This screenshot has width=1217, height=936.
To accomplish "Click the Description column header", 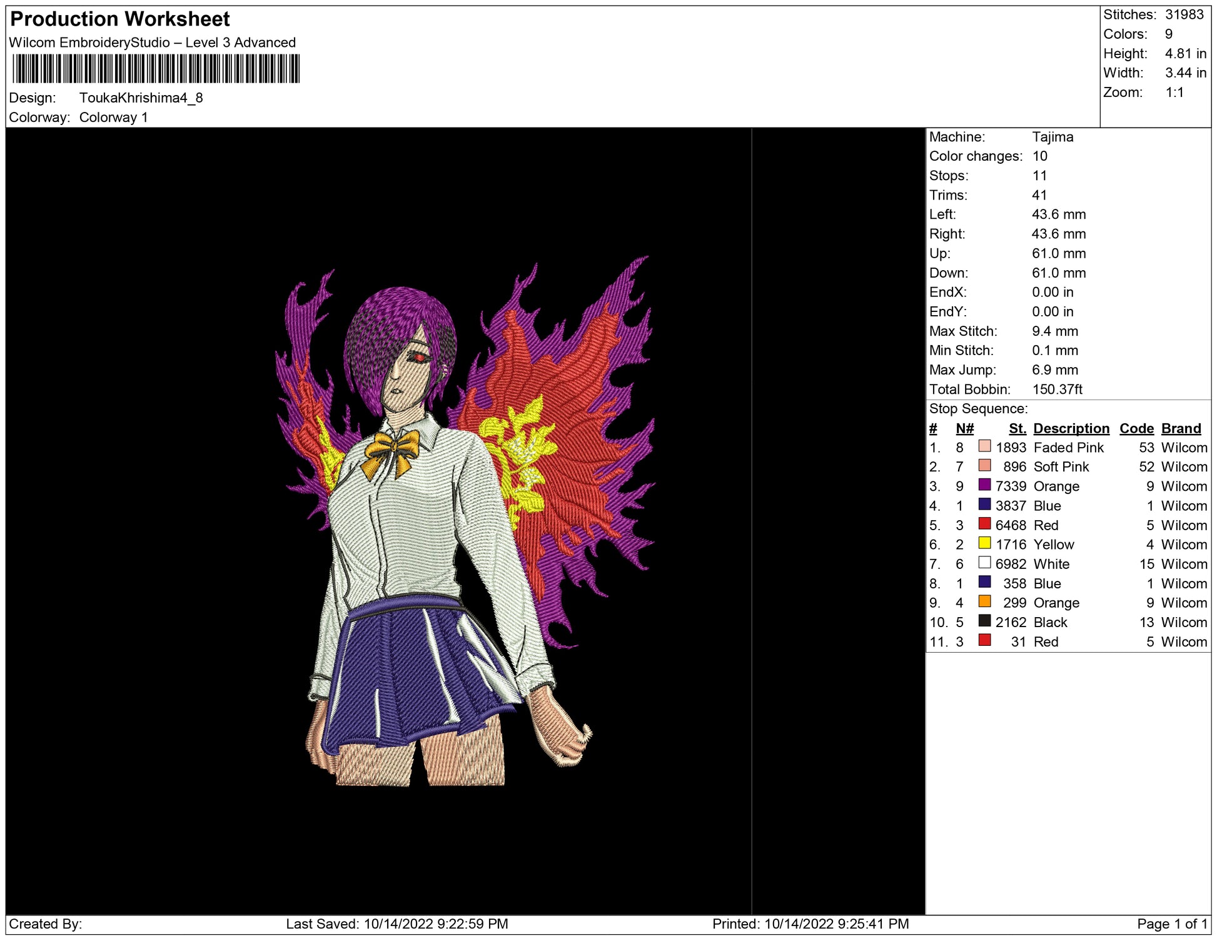I will (1071, 428).
